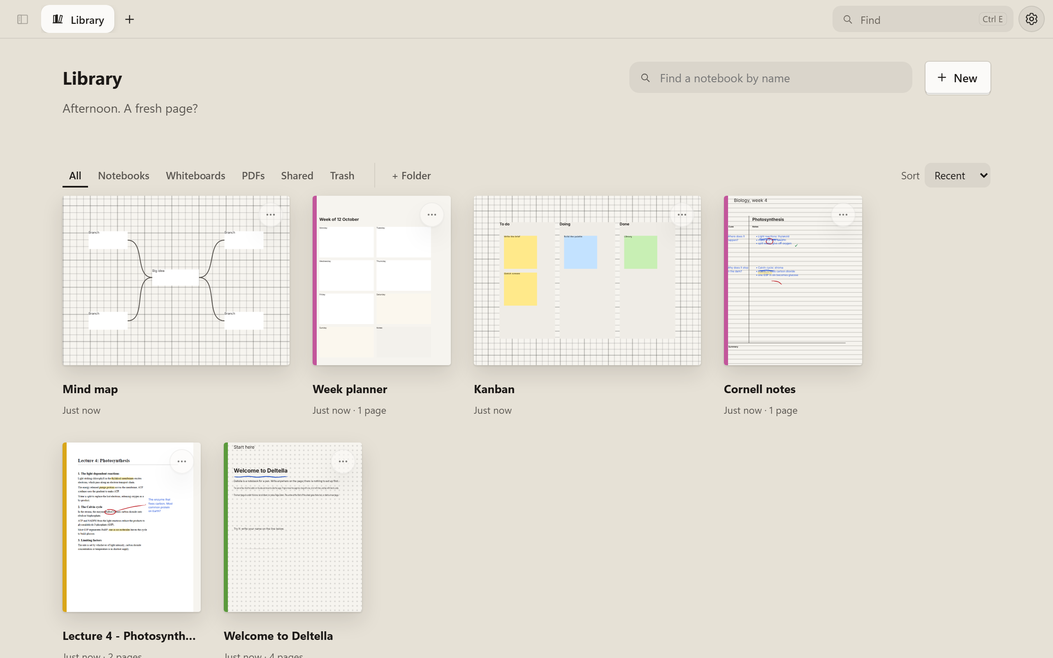Open the Week planner notebook thumbnail
Image resolution: width=1053 pixels, height=658 pixels.
click(382, 280)
